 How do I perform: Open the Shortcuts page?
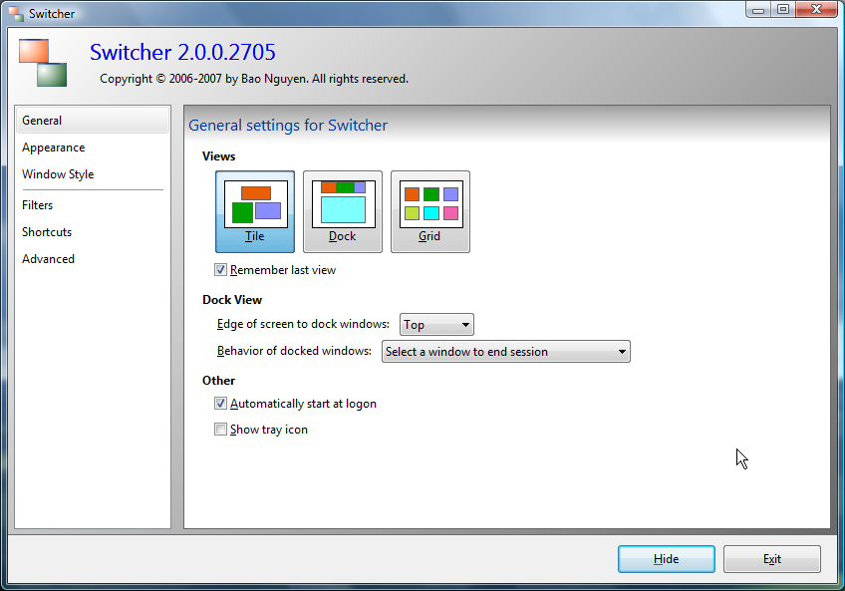[x=93, y=232]
